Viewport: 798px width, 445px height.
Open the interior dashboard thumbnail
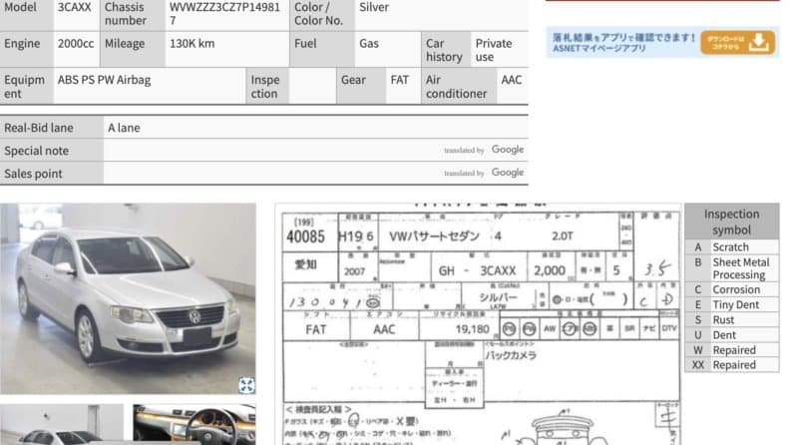pos(195,425)
